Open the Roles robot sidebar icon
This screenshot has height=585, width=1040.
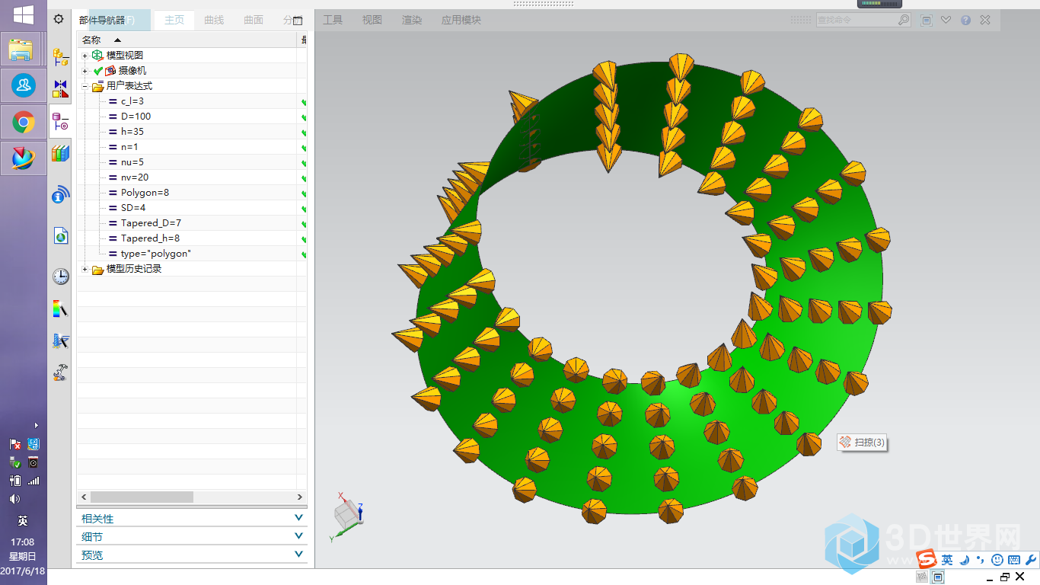pyautogui.click(x=60, y=372)
